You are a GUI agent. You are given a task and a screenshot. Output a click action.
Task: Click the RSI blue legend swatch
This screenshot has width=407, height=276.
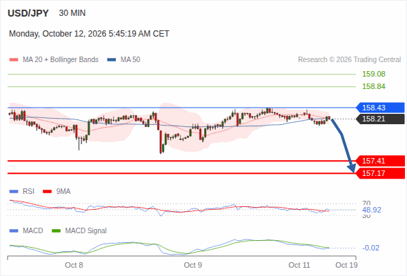14,192
